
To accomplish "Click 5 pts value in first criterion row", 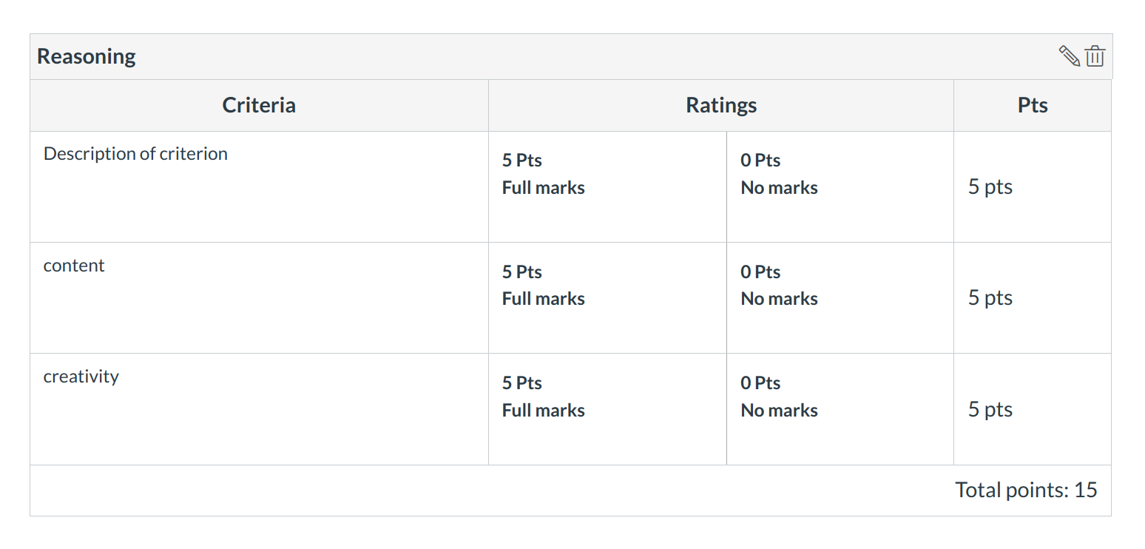I will coord(990,187).
